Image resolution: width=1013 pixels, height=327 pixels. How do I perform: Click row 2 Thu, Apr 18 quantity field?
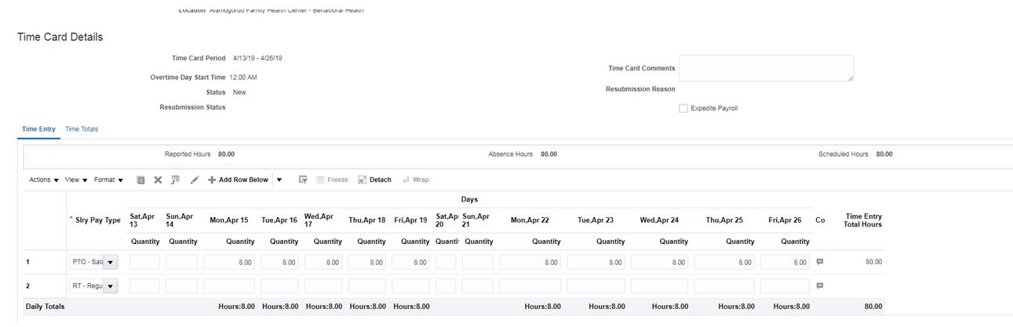point(368,286)
